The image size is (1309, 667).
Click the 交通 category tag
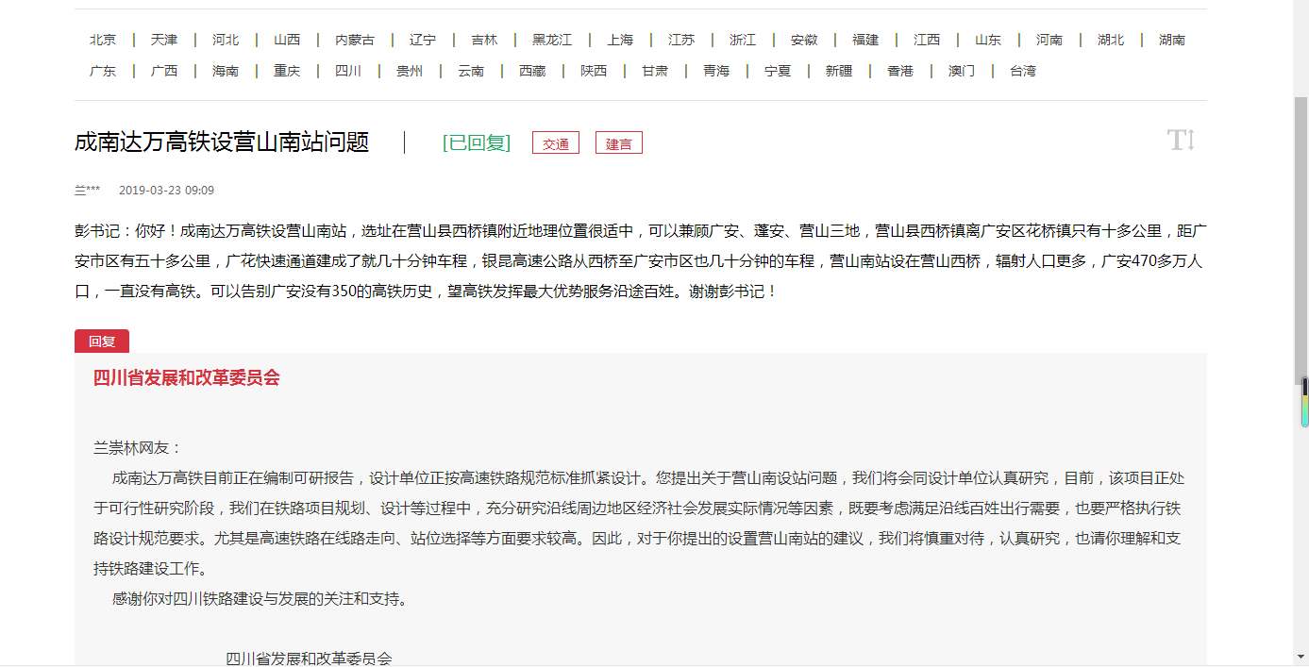(x=556, y=143)
